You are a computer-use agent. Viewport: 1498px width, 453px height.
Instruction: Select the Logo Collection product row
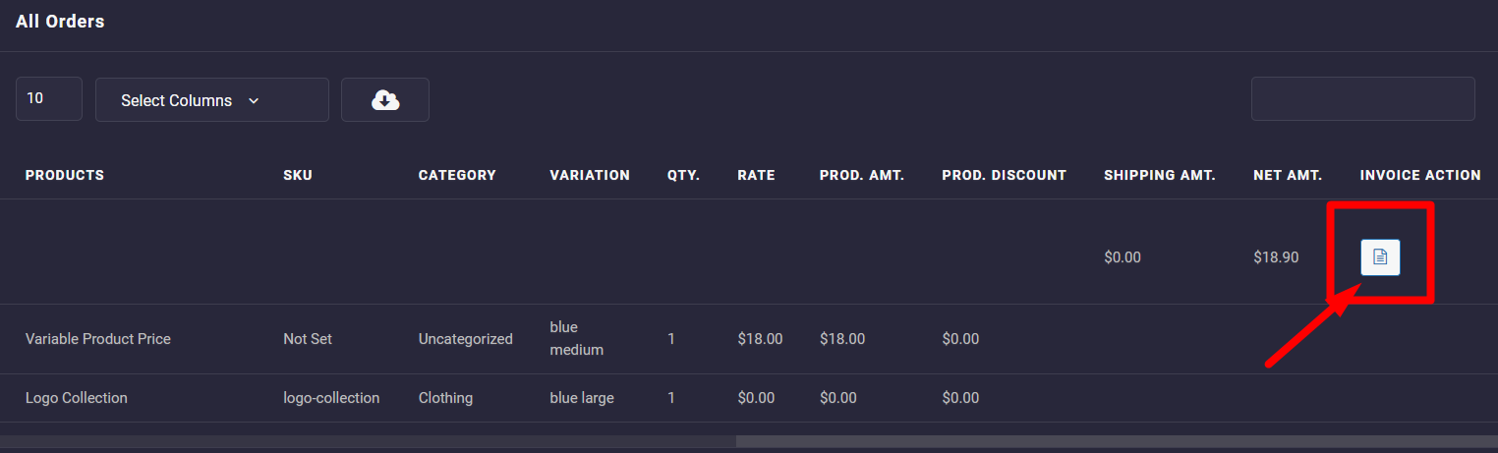77,398
